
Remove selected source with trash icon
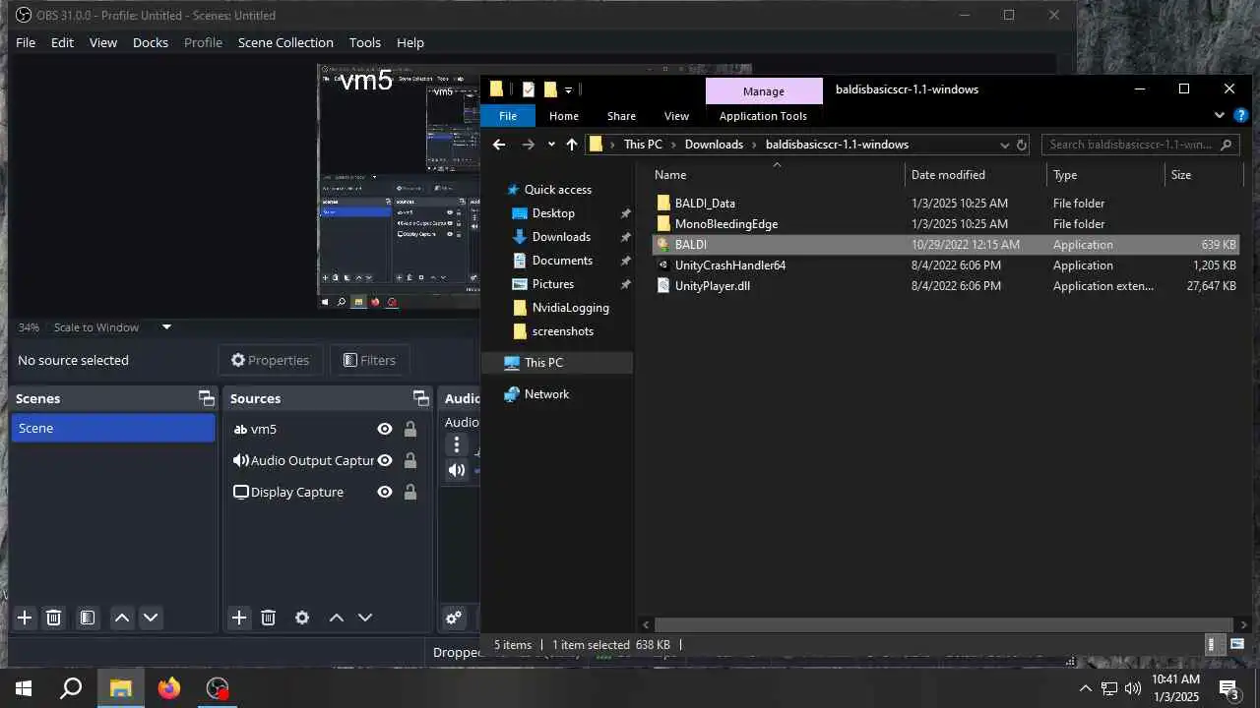[268, 618]
